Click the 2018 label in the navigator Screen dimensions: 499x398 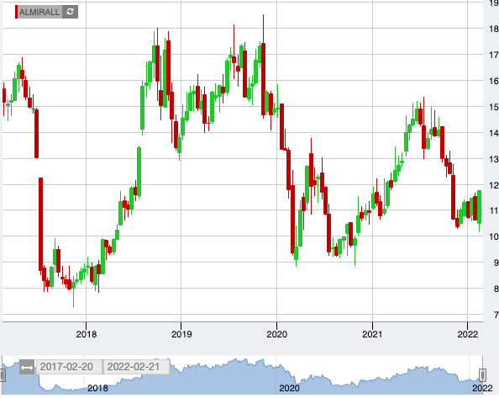[97, 388]
